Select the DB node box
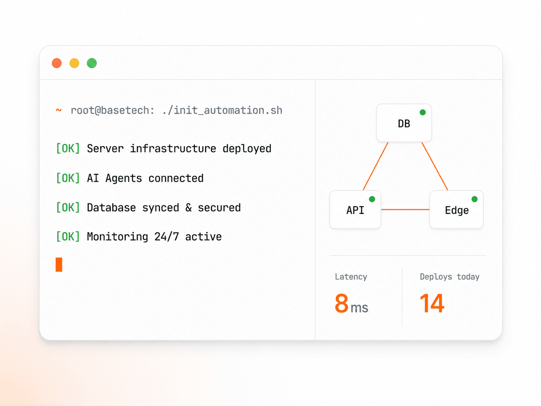This screenshot has height=406, width=541. pyautogui.click(x=404, y=123)
